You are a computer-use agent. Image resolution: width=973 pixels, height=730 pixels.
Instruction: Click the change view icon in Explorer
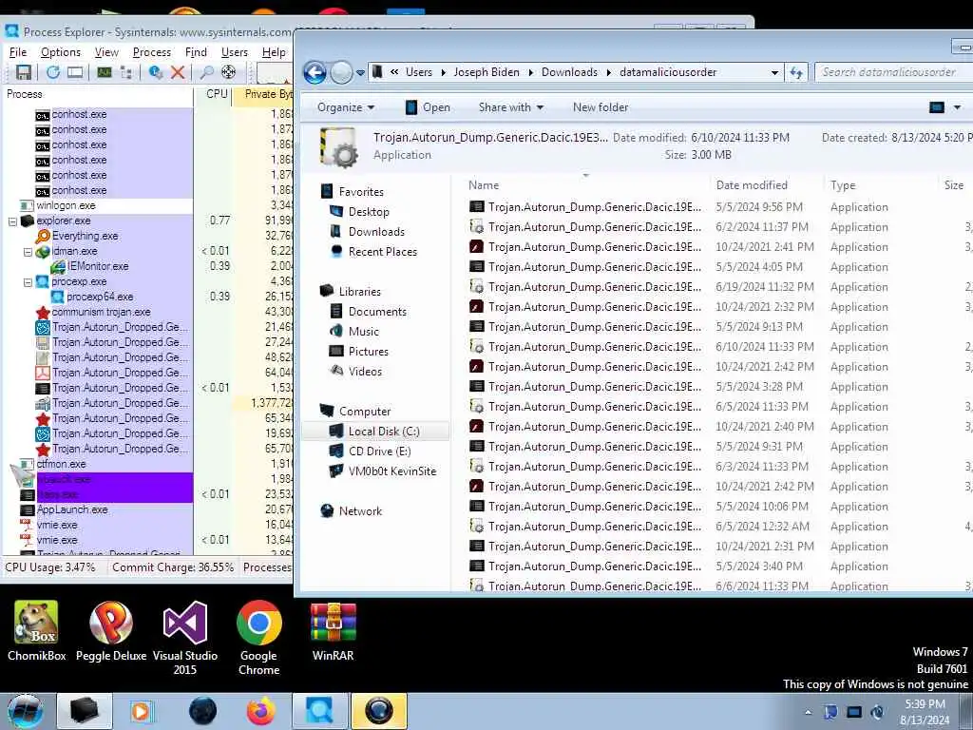pos(936,107)
